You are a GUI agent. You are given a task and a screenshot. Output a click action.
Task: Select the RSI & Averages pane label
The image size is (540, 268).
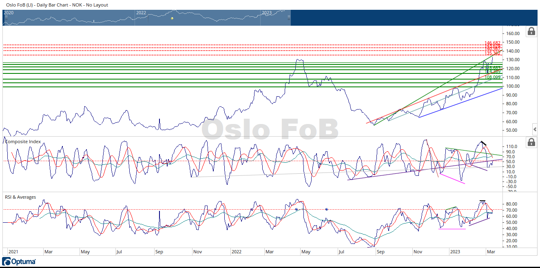point(21,197)
